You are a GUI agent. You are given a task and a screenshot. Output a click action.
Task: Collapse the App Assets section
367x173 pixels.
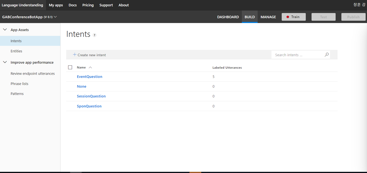click(x=5, y=30)
